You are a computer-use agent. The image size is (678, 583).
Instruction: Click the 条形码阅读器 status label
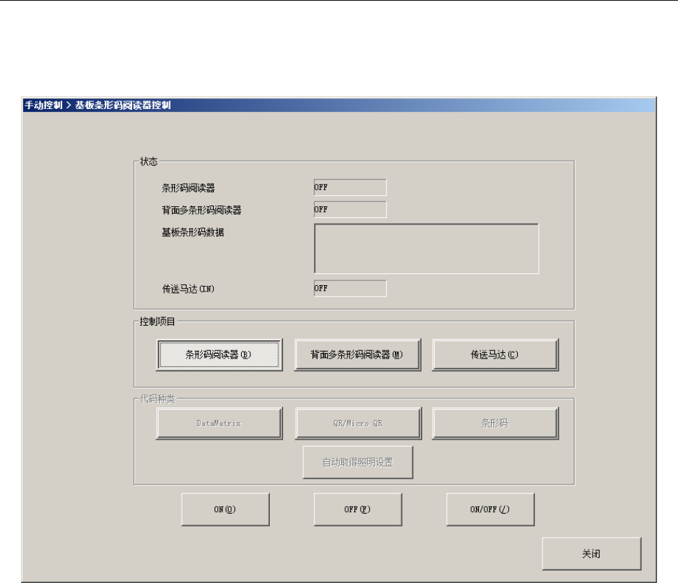click(189, 188)
